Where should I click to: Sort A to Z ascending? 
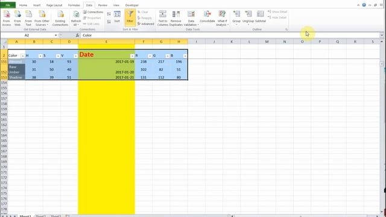tap(109, 14)
